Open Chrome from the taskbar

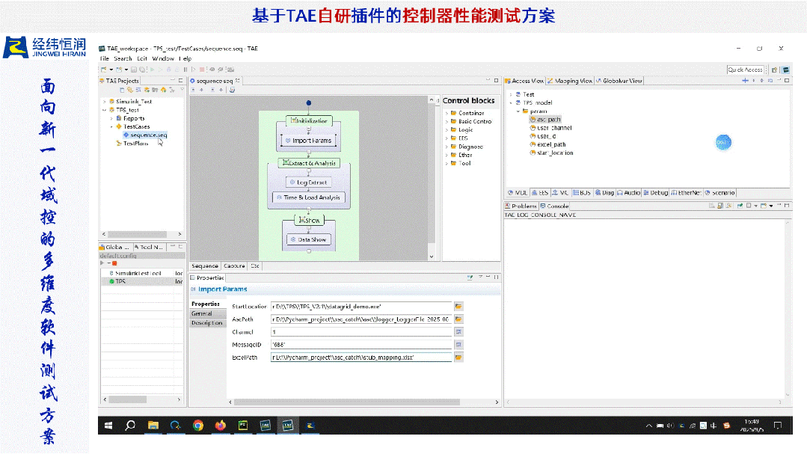tap(198, 426)
